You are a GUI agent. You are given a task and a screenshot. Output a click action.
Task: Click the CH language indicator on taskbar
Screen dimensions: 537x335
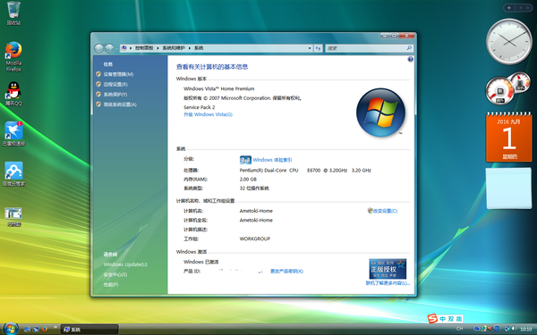pos(460,329)
